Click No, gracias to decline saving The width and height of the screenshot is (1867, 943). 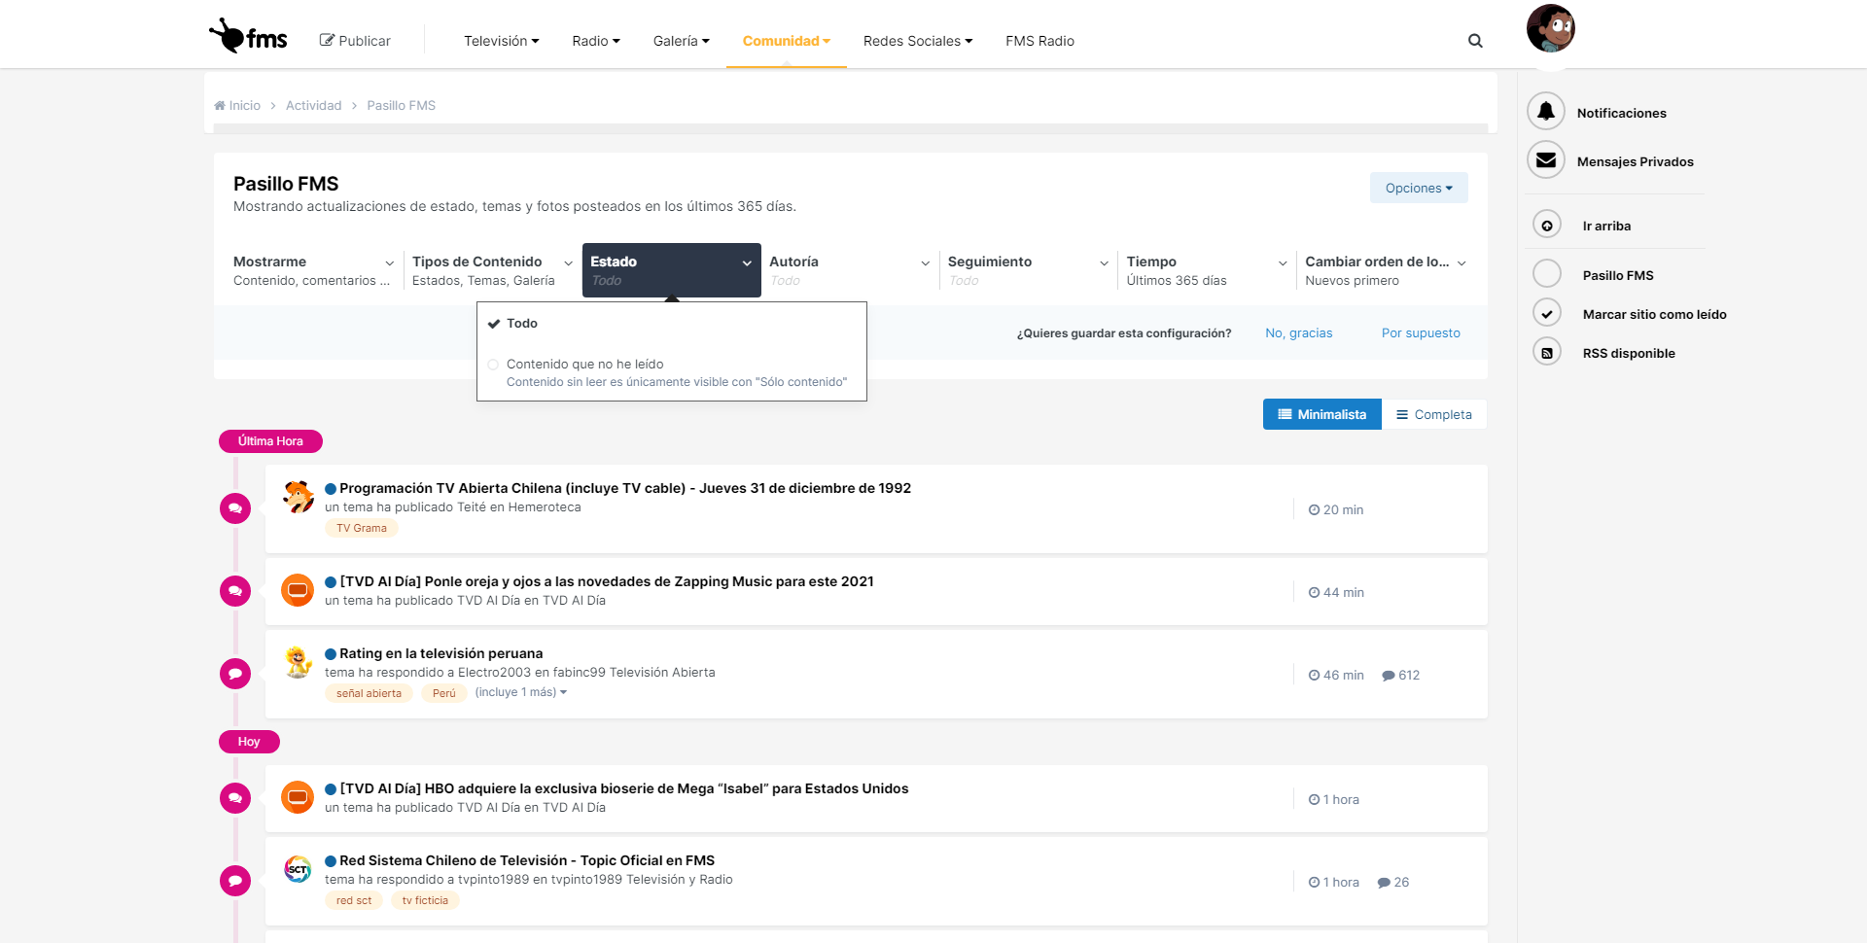(x=1298, y=333)
